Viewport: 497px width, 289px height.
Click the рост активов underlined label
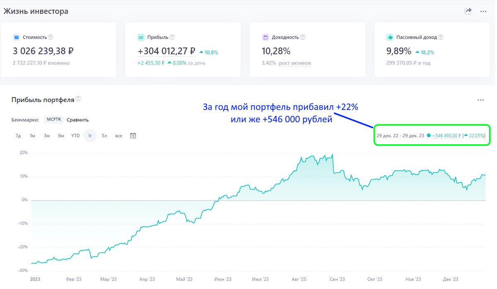coord(295,63)
